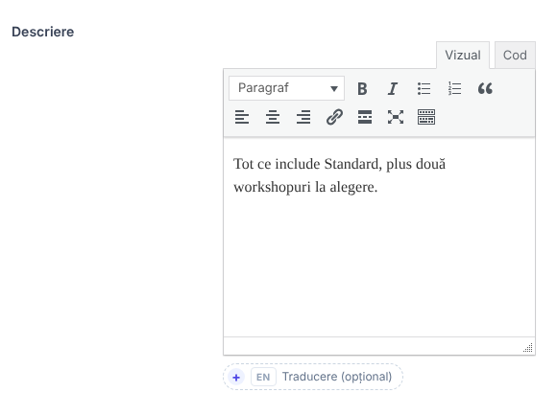Viewport: 557px width, 416px height.
Task: Align text to the left
Action: click(242, 117)
